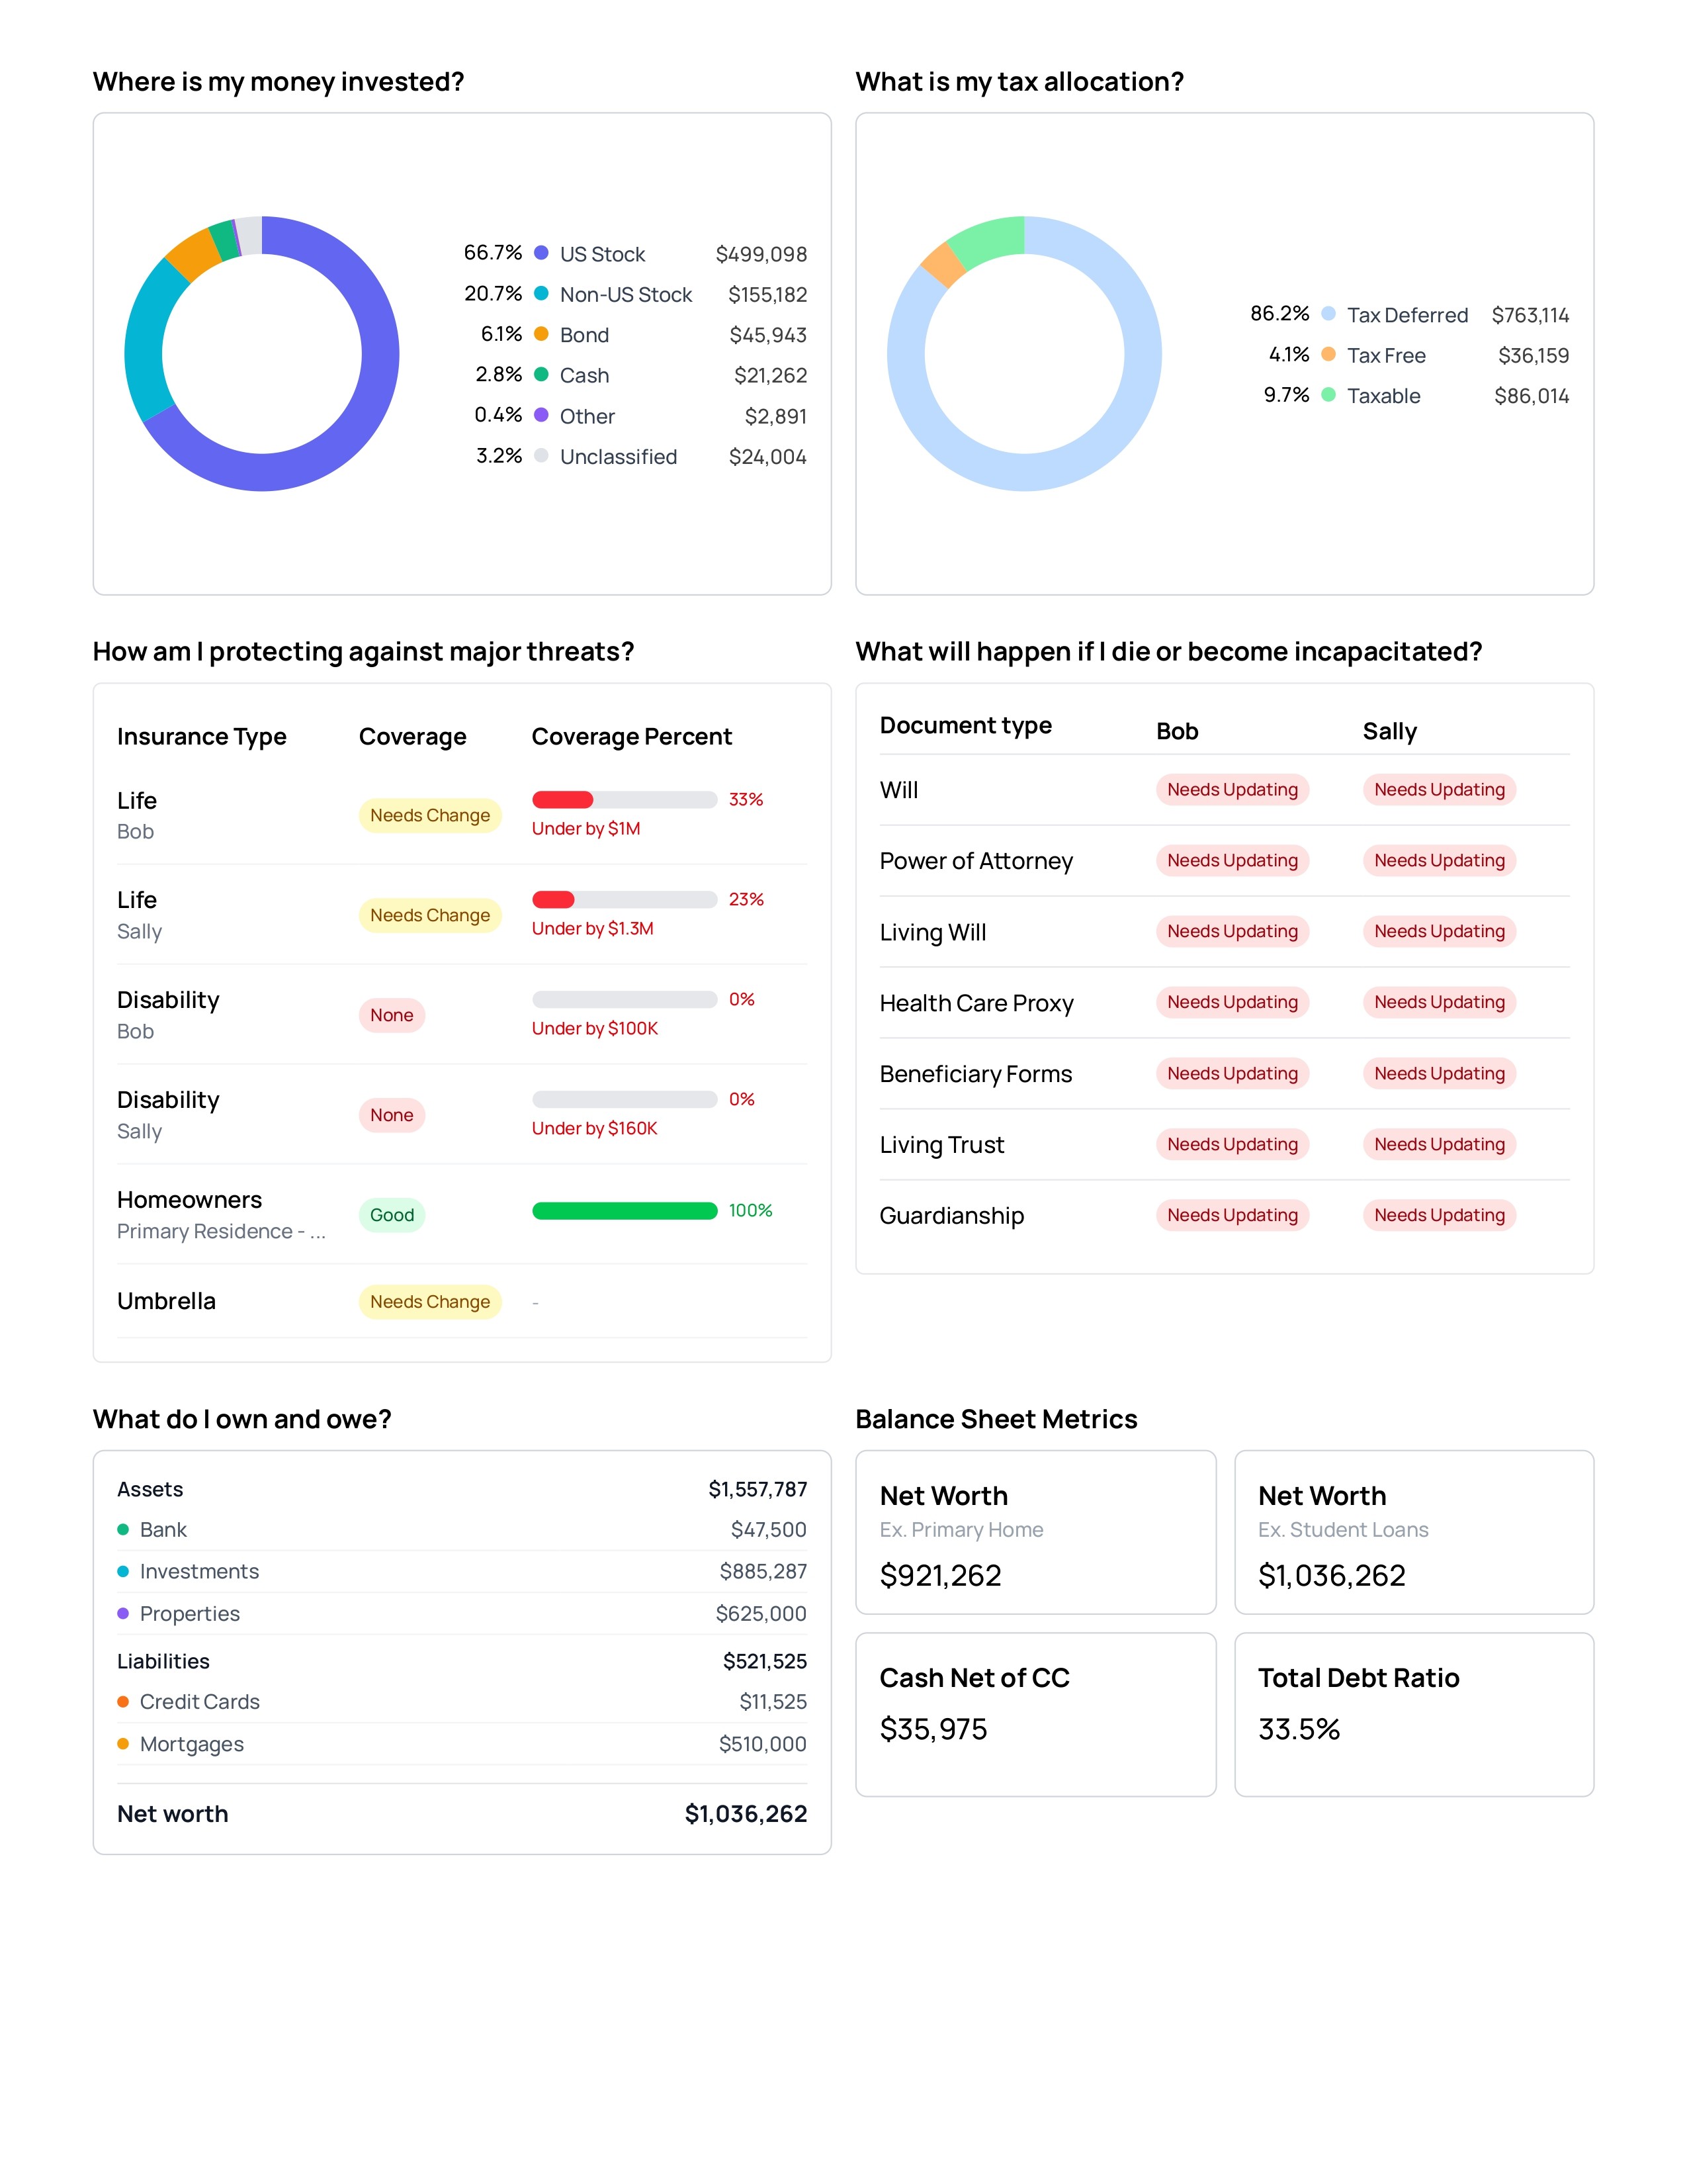Click the Homeowners 100% coverage progress bar
Screen dimensions: 1687x2184
[625, 1211]
